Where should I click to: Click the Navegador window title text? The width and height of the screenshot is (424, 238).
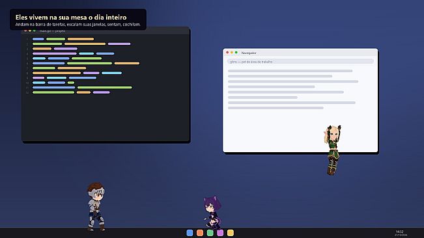click(x=249, y=53)
